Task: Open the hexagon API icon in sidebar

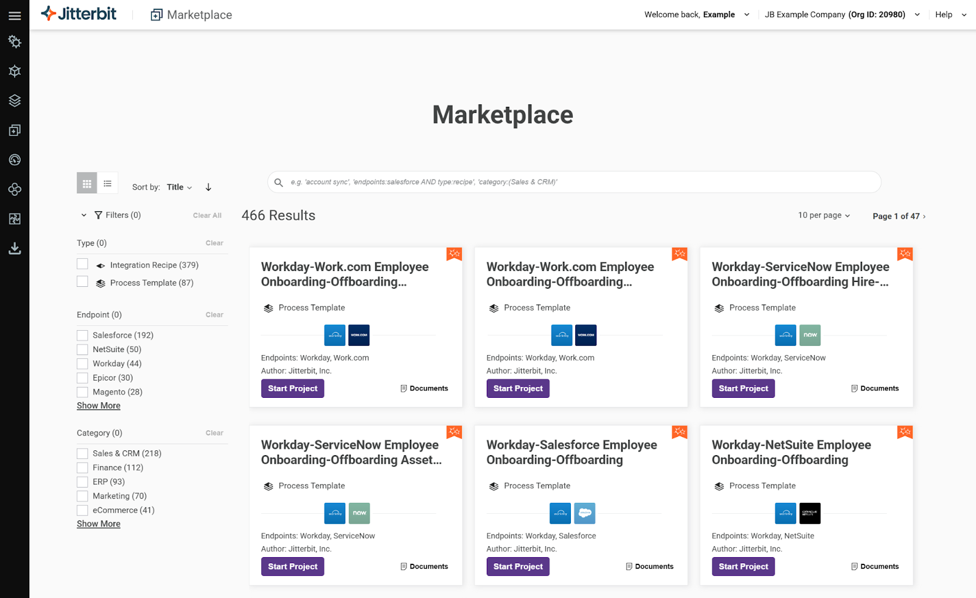Action: (x=15, y=71)
